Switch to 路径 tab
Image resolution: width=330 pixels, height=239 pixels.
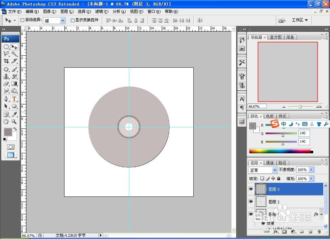tap(282, 163)
